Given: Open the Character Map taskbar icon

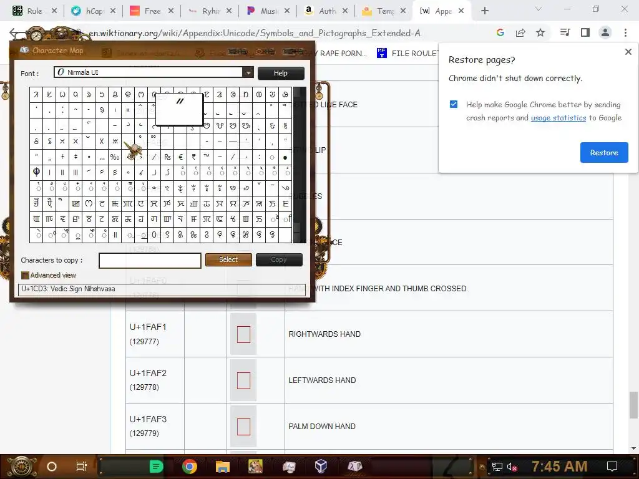Looking at the screenshot, I should click(354, 466).
